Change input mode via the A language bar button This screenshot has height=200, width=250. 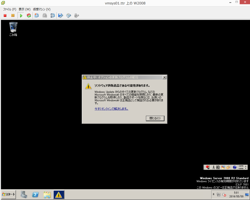coord(213,167)
